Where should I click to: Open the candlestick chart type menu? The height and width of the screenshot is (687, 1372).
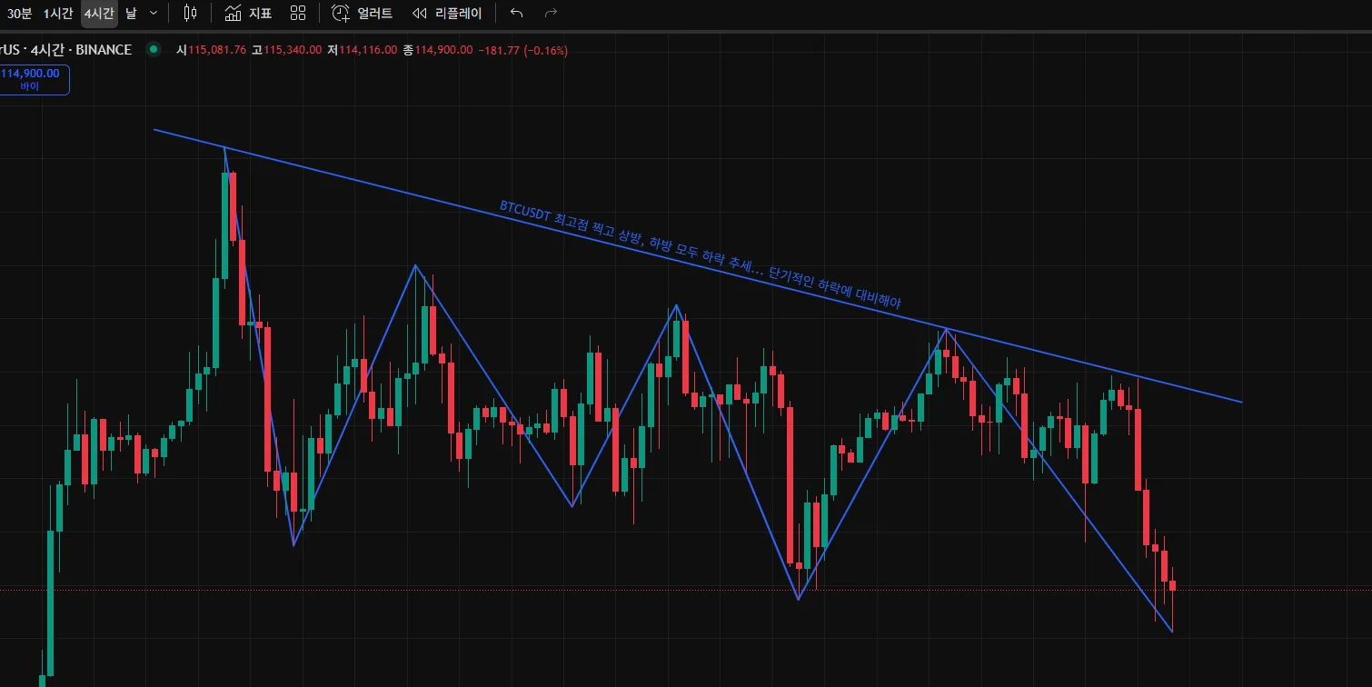click(190, 14)
